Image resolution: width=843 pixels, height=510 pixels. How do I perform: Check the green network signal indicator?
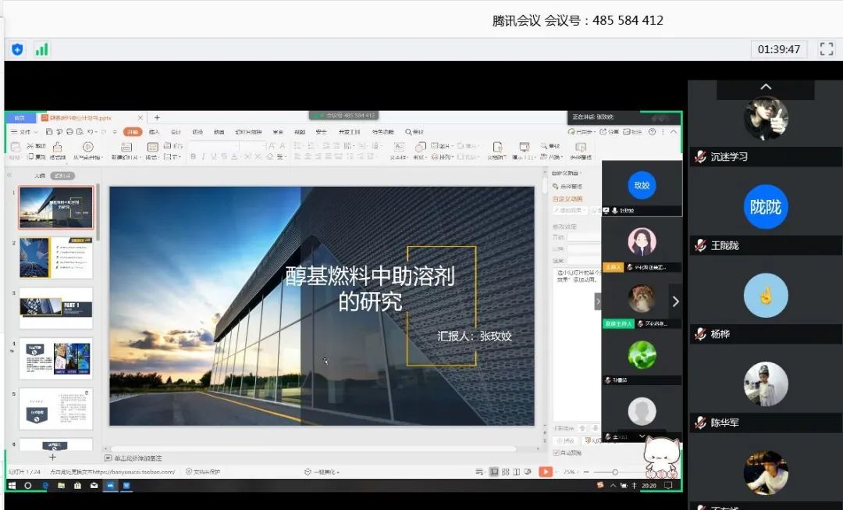click(x=41, y=49)
